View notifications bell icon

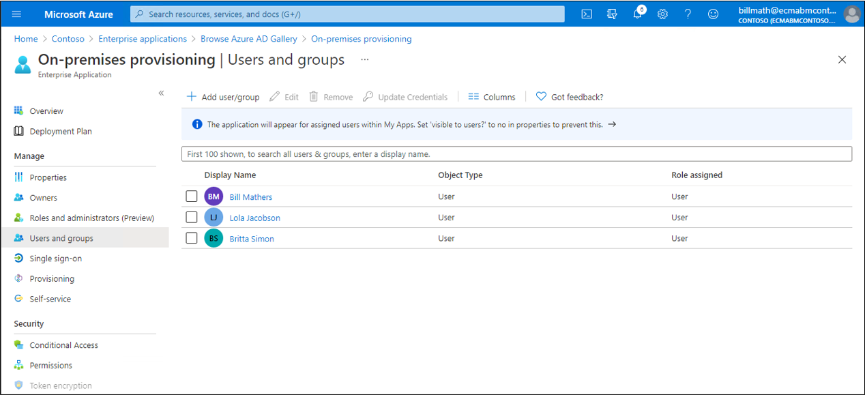(637, 14)
